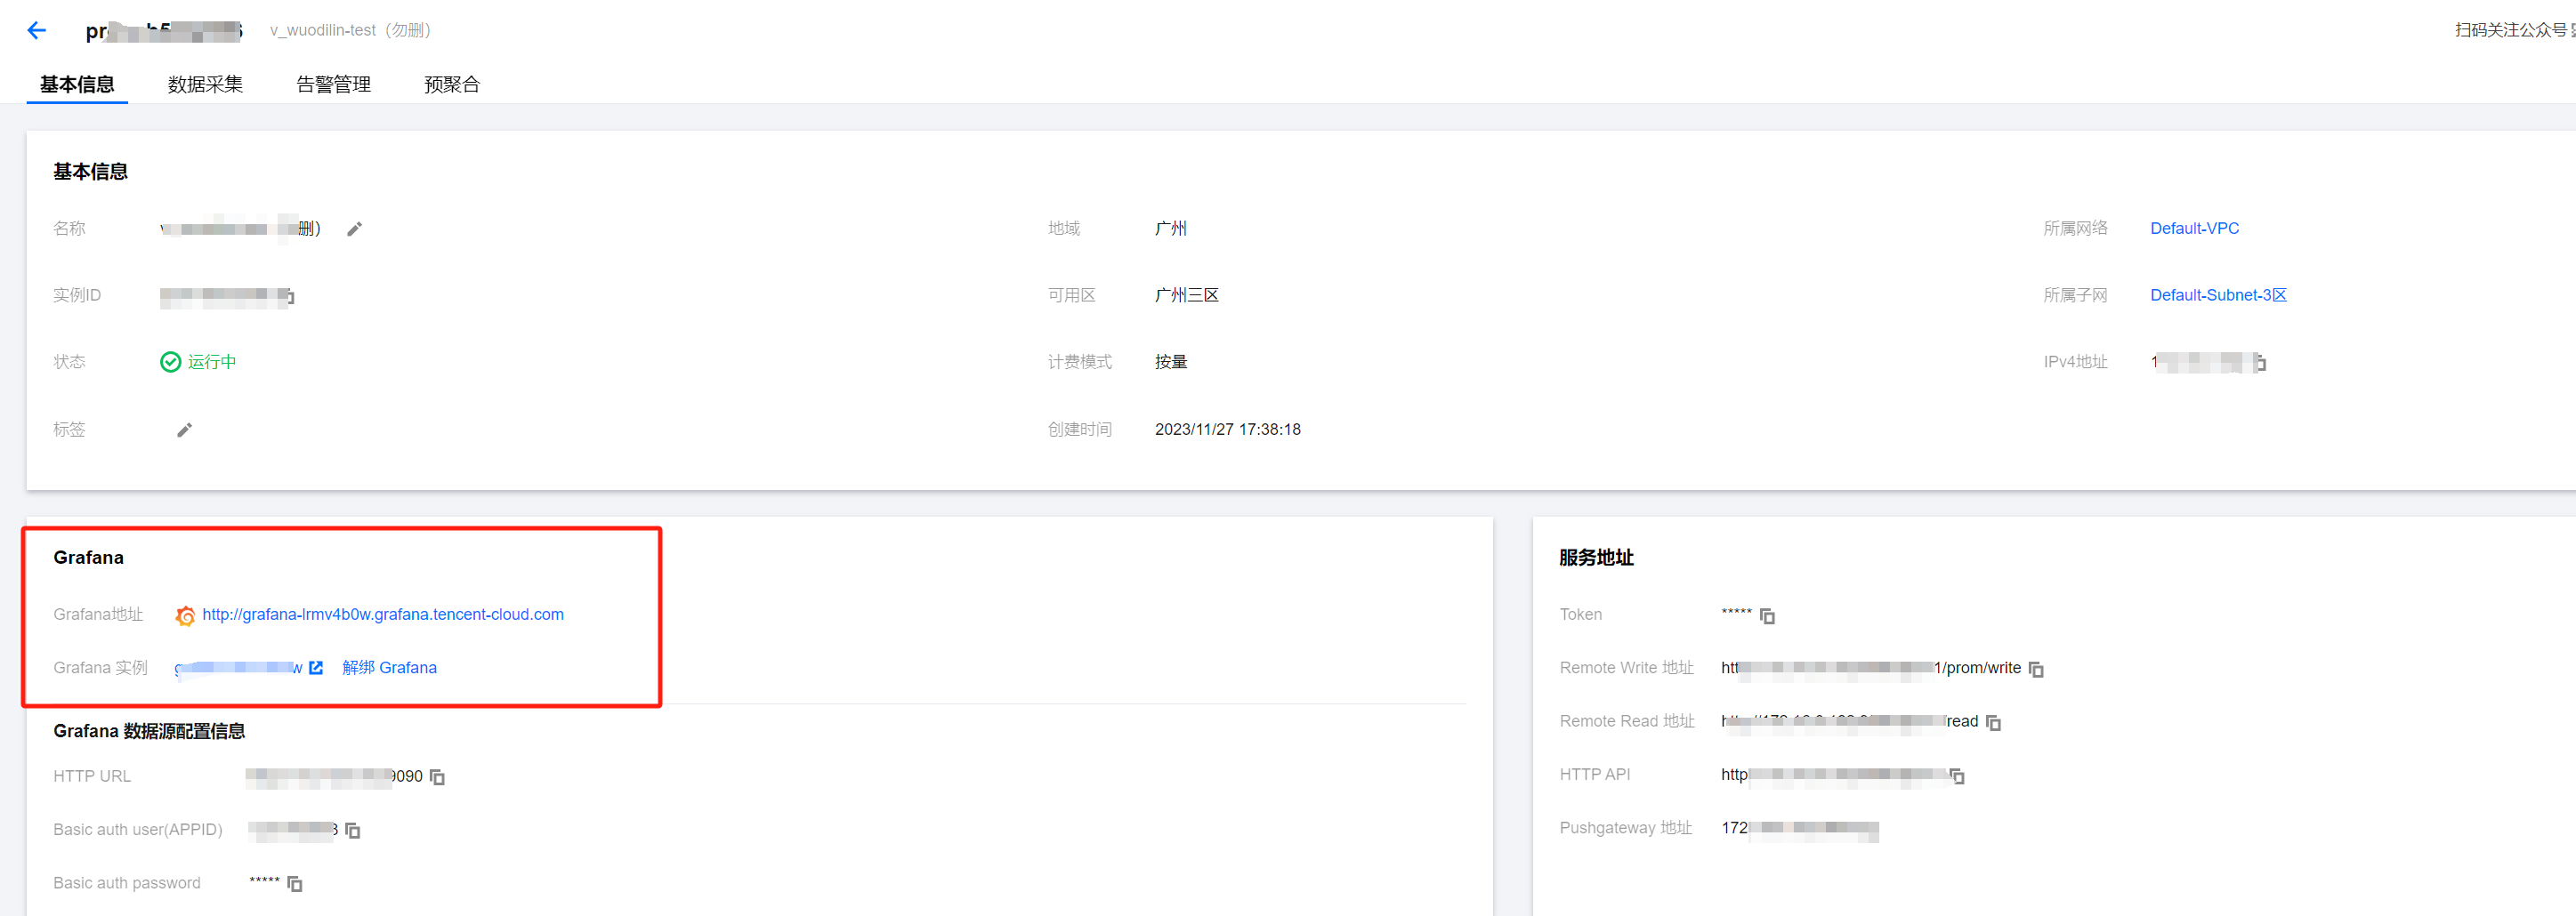2576x916 pixels.
Task: Click the green running status check icon
Action: [x=170, y=362]
